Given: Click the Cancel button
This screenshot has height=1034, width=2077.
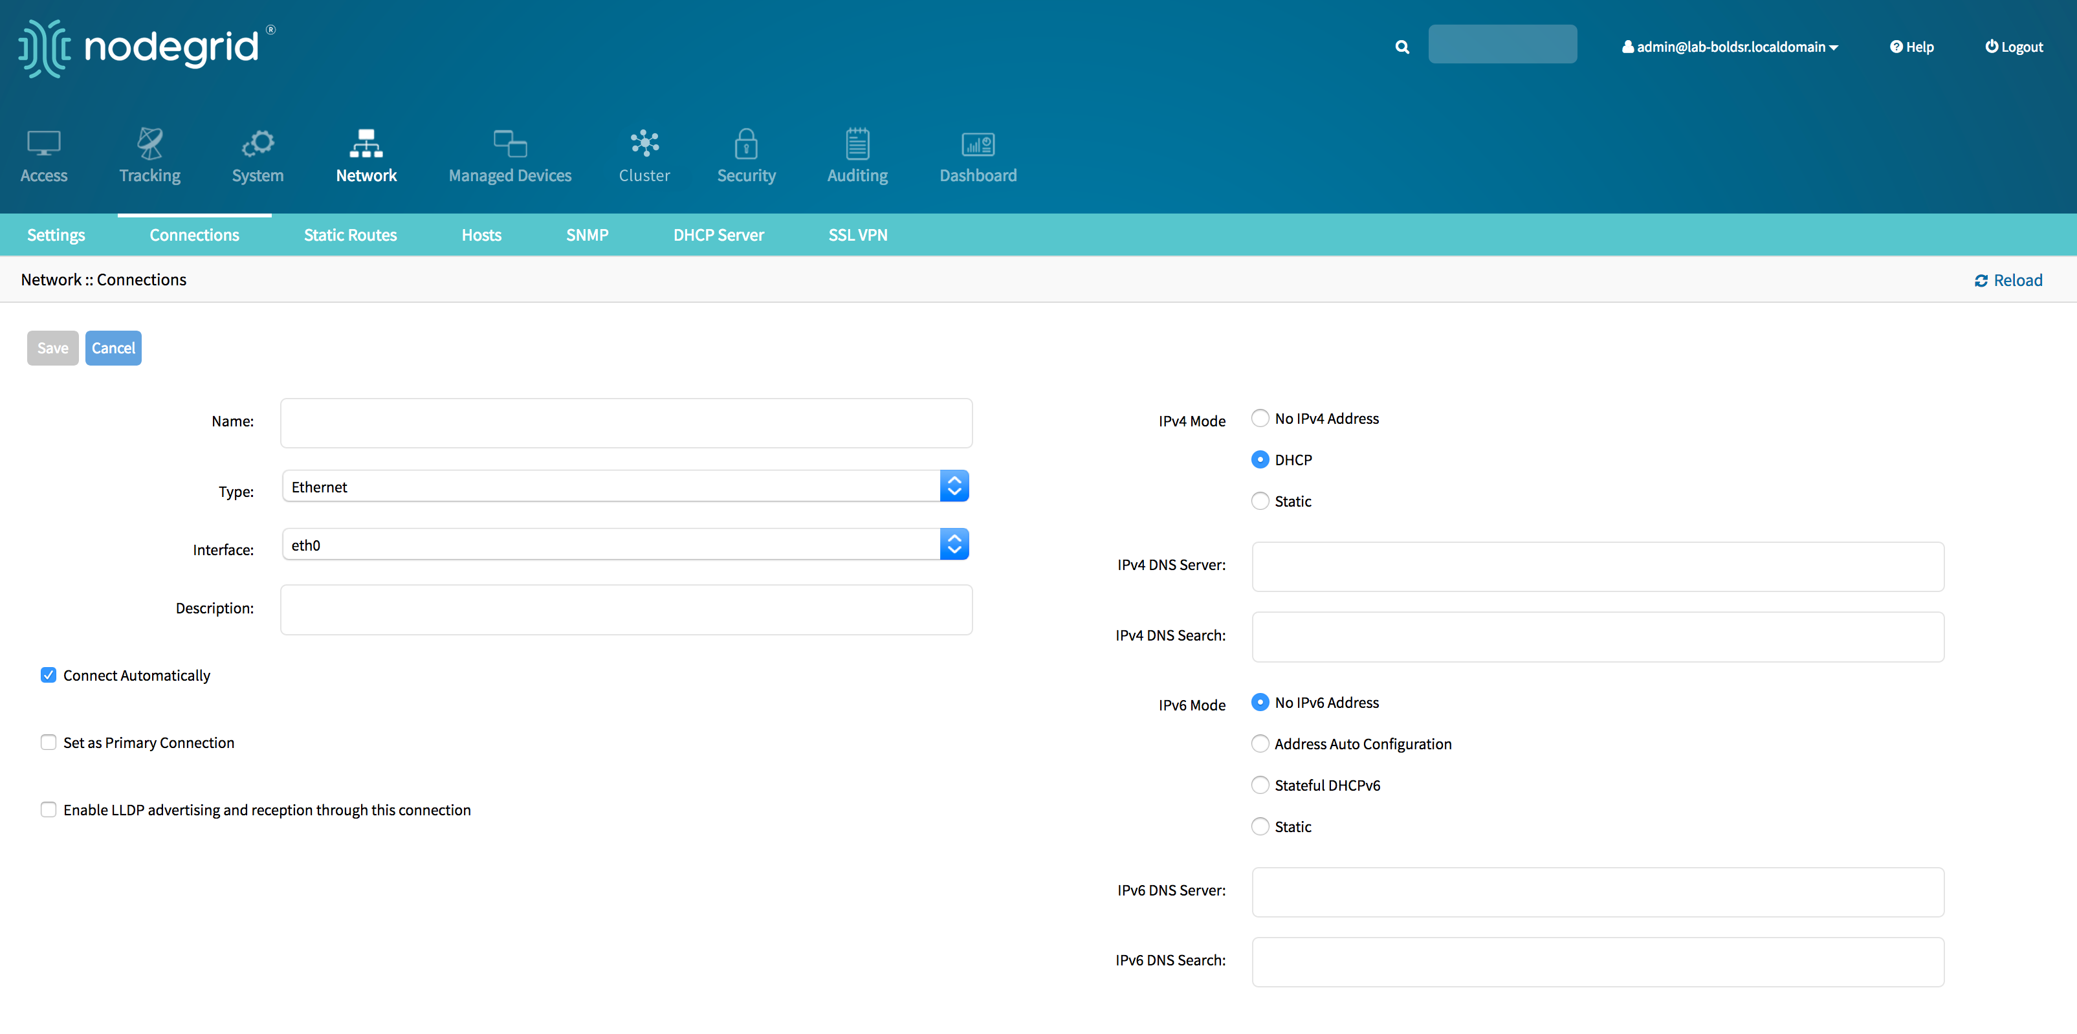Looking at the screenshot, I should click(x=113, y=347).
